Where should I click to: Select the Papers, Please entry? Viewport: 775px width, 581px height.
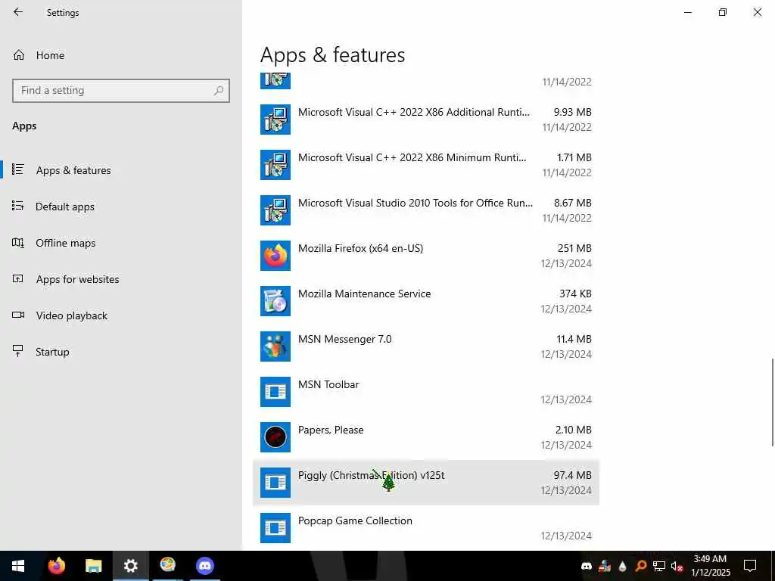tap(426, 438)
